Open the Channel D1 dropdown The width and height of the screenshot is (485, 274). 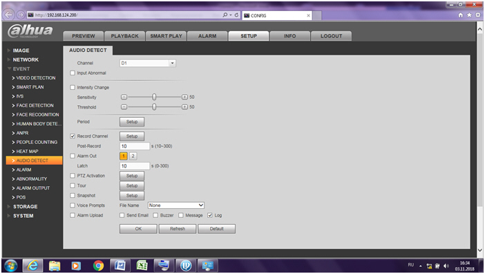[x=148, y=63]
